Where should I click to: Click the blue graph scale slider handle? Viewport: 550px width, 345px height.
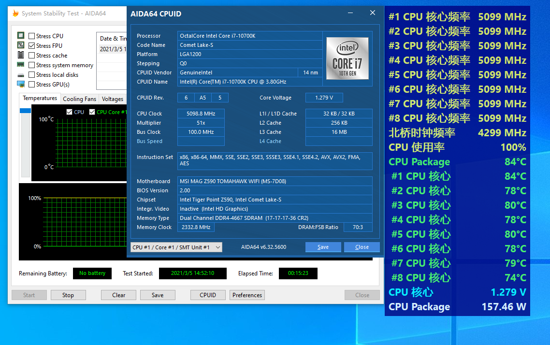[x=25, y=111]
